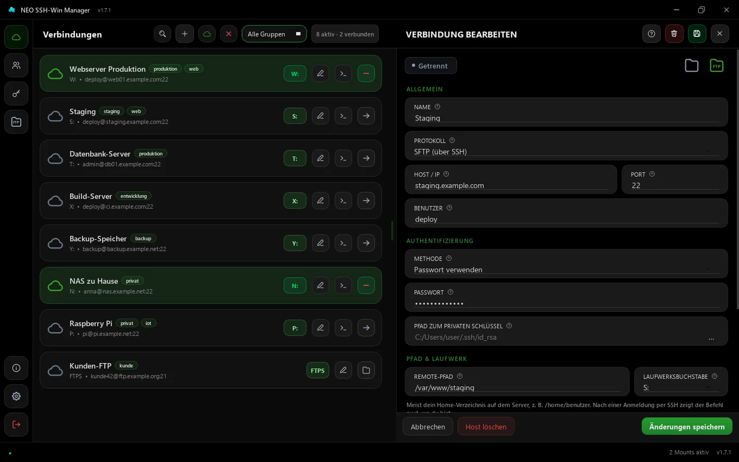Click the green FTP folder icon beside Getrennt
This screenshot has height=462, width=739.
coord(717,66)
